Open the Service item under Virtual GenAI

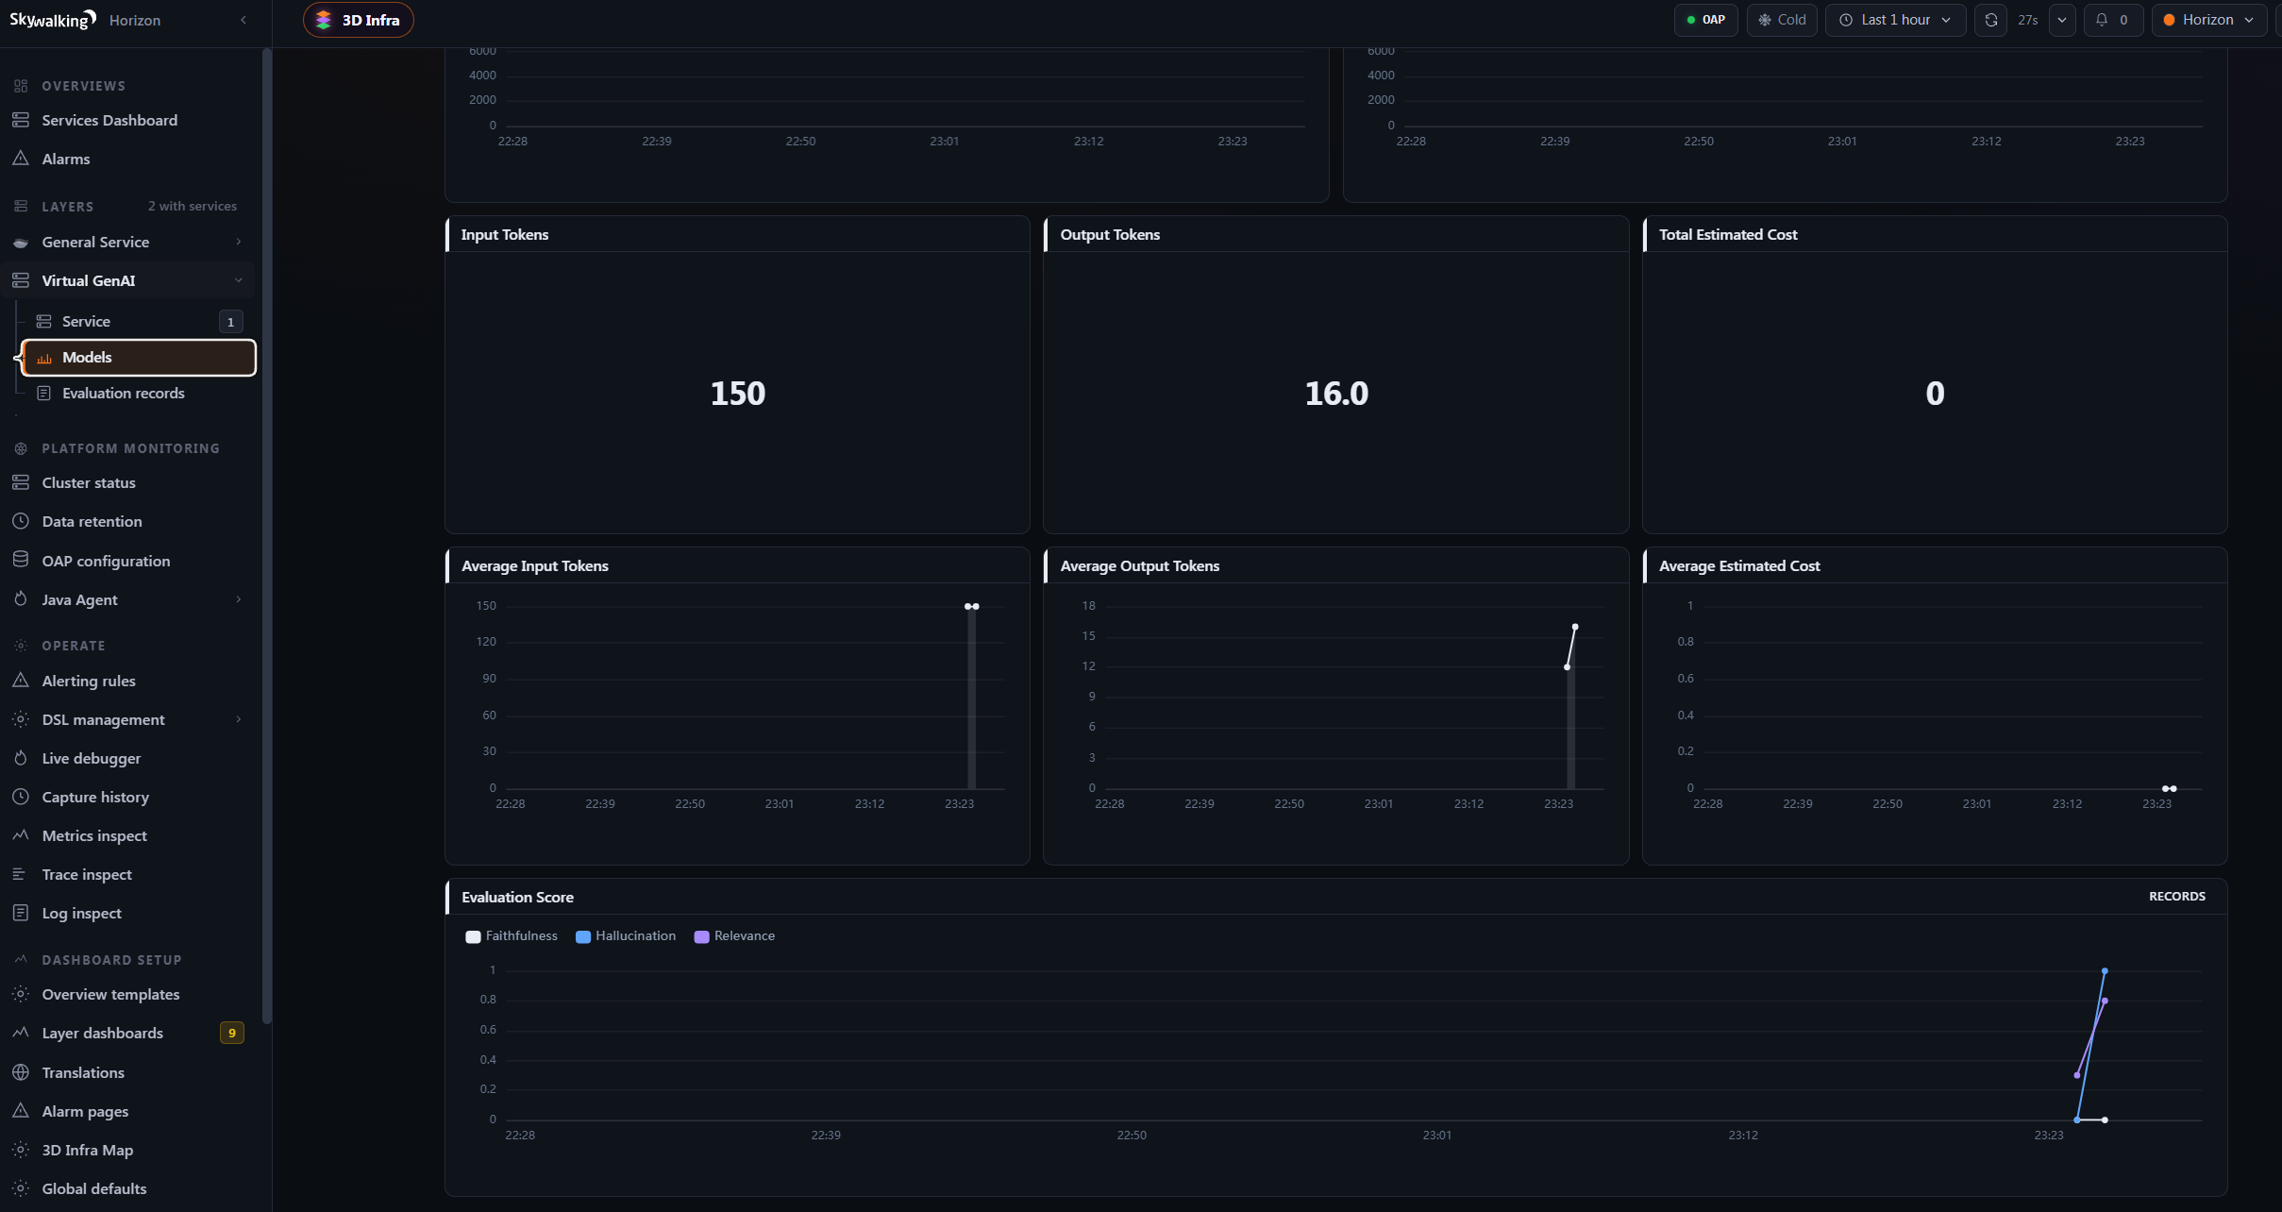click(x=139, y=321)
